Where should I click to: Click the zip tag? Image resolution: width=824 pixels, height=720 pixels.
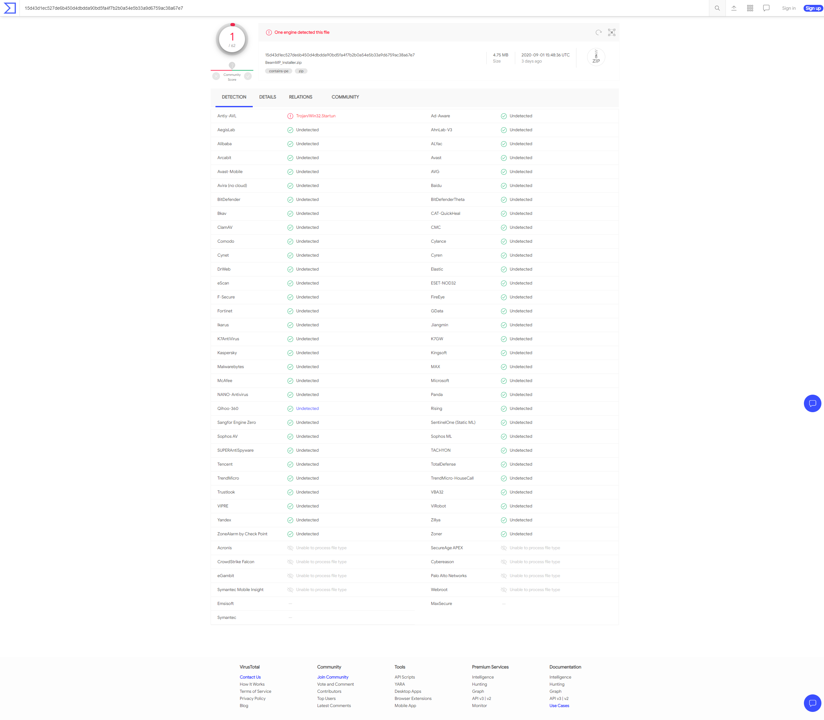pyautogui.click(x=301, y=71)
